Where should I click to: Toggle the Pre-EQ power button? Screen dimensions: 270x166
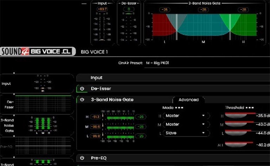82,158
